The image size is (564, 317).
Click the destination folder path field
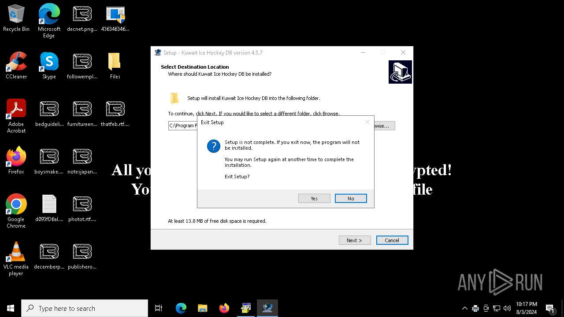pos(183,126)
